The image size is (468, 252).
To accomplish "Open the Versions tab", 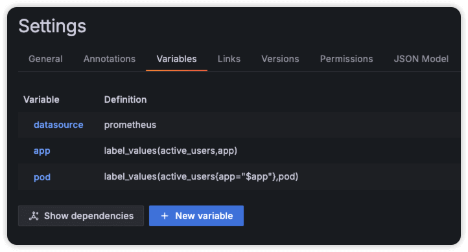I will tap(280, 59).
